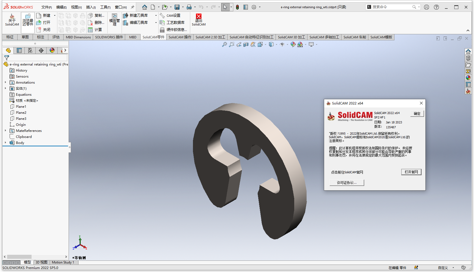Click the Print icon in quick toolbar
This screenshot has width=474, height=272.
189,7
